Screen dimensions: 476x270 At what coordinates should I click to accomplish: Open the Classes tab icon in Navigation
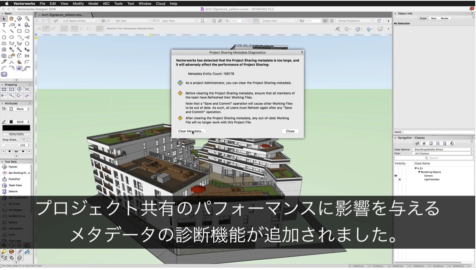click(417, 144)
